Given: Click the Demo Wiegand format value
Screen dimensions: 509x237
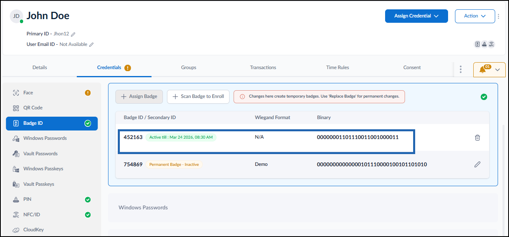Looking at the screenshot, I should tap(261, 165).
